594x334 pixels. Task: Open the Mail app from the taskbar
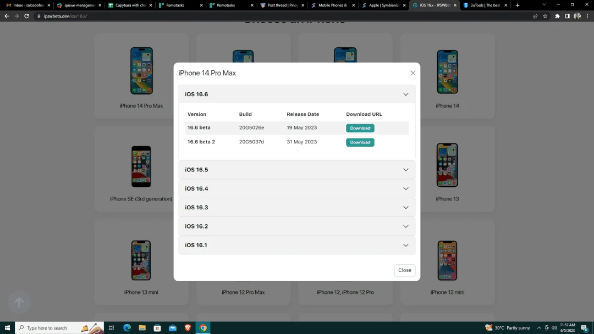[172, 328]
